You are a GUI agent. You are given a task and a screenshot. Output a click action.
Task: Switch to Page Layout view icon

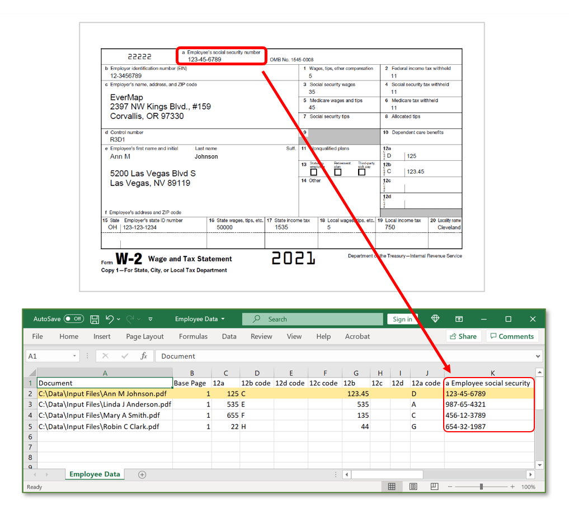[413, 486]
